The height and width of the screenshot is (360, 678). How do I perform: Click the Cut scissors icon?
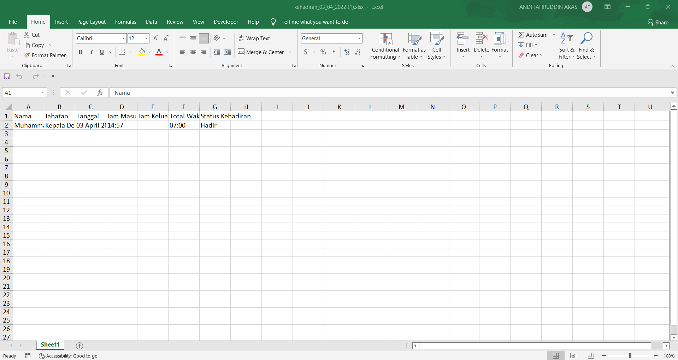click(26, 35)
